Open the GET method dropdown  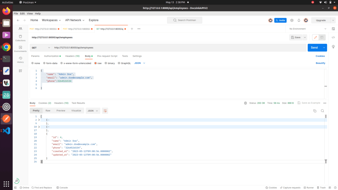pyautogui.click(x=41, y=48)
